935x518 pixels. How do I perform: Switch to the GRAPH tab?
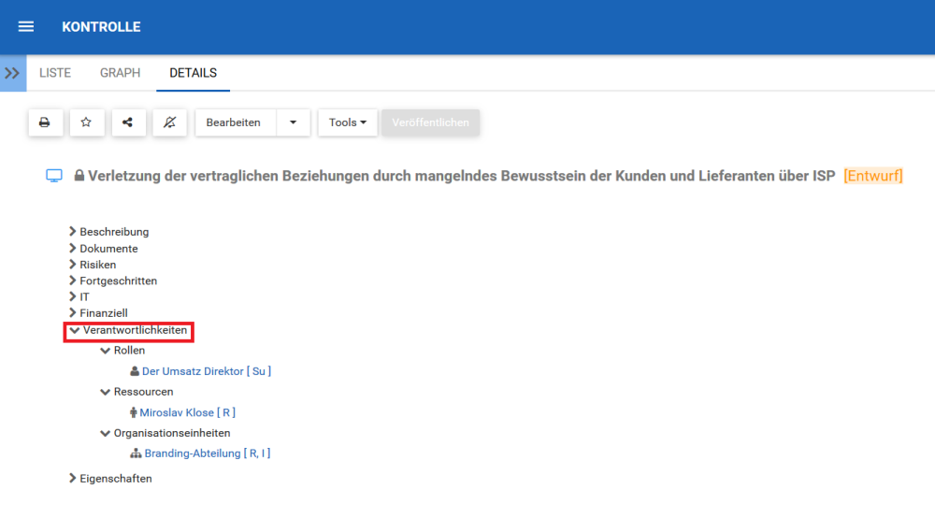click(120, 73)
